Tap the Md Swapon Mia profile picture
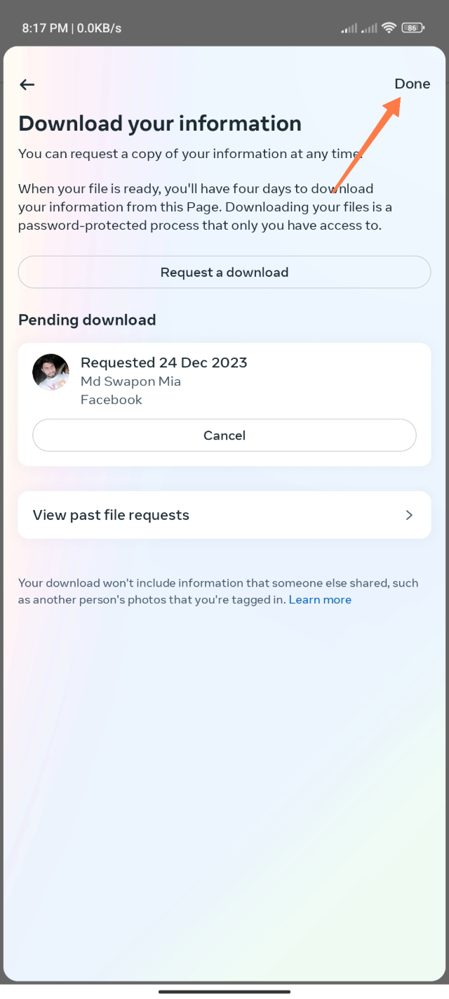This screenshot has width=449, height=999. pyautogui.click(x=51, y=372)
